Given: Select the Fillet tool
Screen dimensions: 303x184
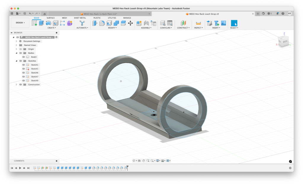Looking at the screenshot, I should 102,23.
